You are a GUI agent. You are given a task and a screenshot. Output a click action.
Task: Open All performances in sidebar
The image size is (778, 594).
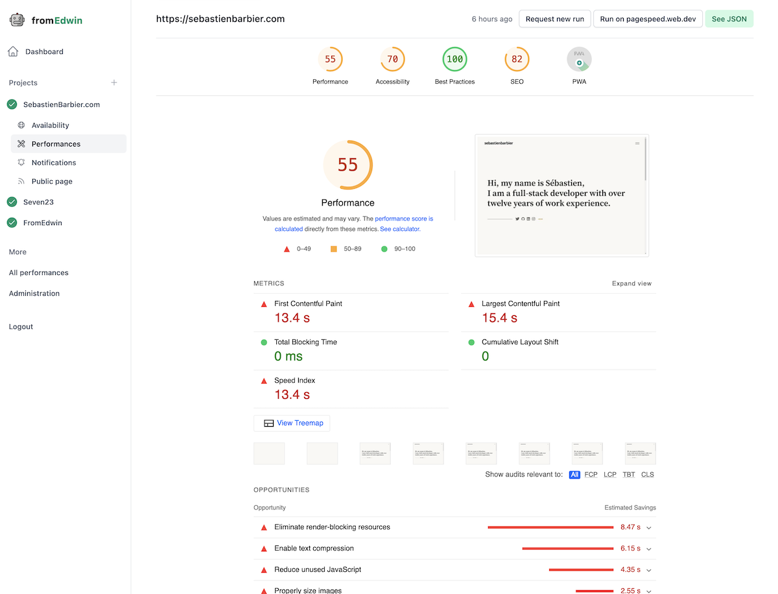[x=38, y=273]
